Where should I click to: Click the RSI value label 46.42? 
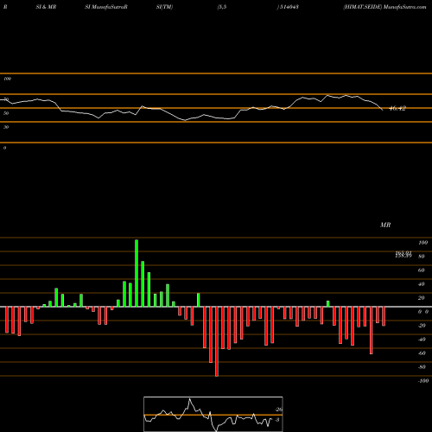pos(397,108)
